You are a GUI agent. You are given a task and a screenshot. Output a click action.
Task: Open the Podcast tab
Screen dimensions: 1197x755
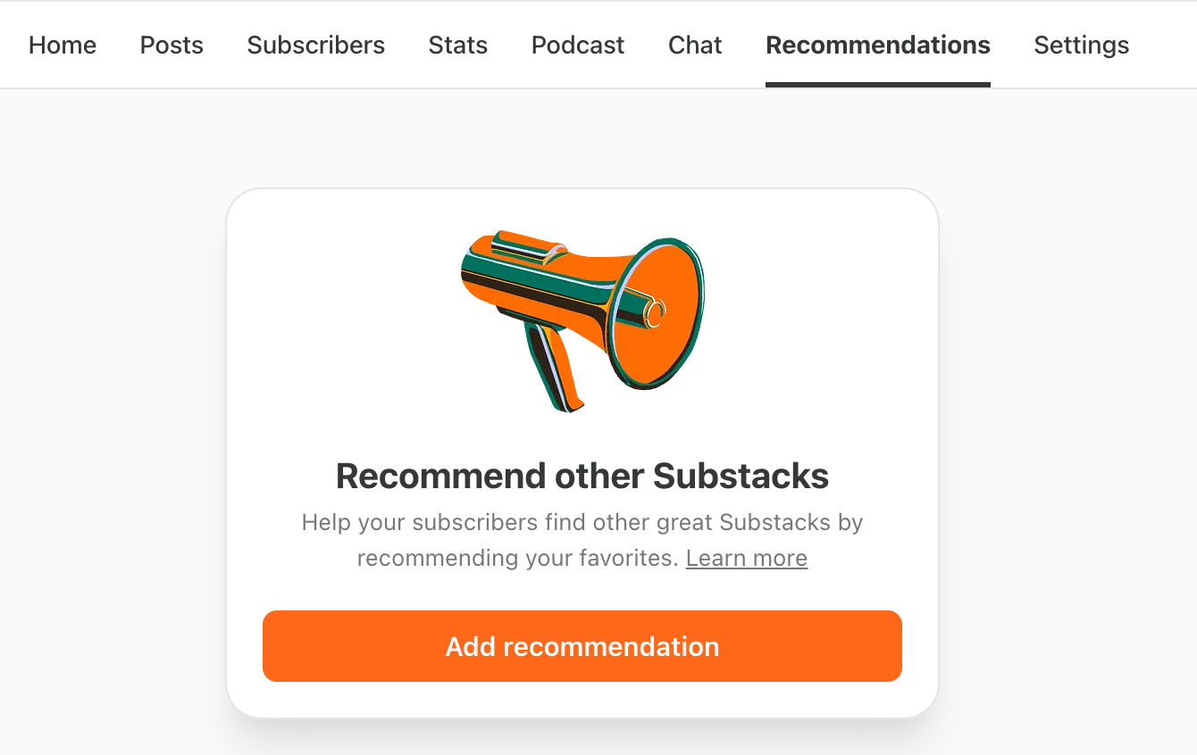point(578,45)
